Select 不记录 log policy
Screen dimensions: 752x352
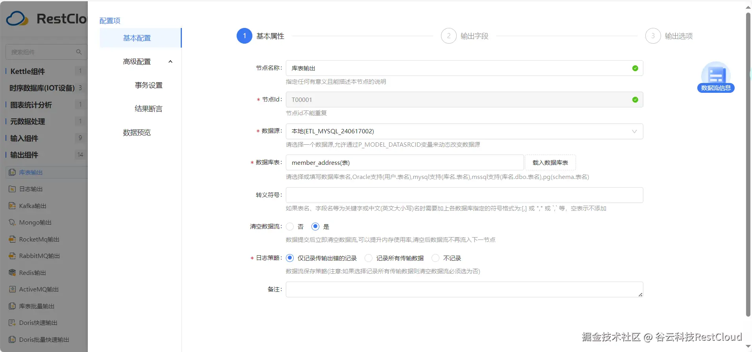(x=435, y=258)
